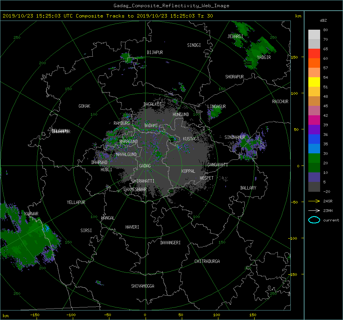Click the RAMDURG city label
The width and height of the screenshot is (343, 320).
coord(122,123)
